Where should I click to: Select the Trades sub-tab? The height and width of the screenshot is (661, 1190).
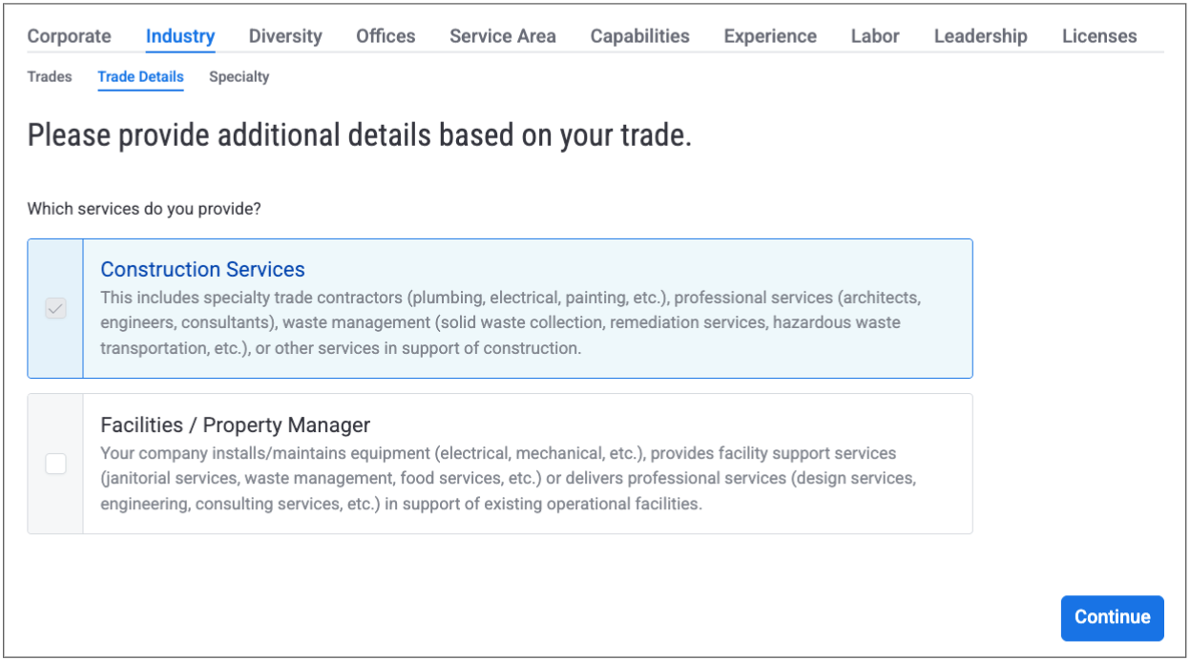point(50,76)
